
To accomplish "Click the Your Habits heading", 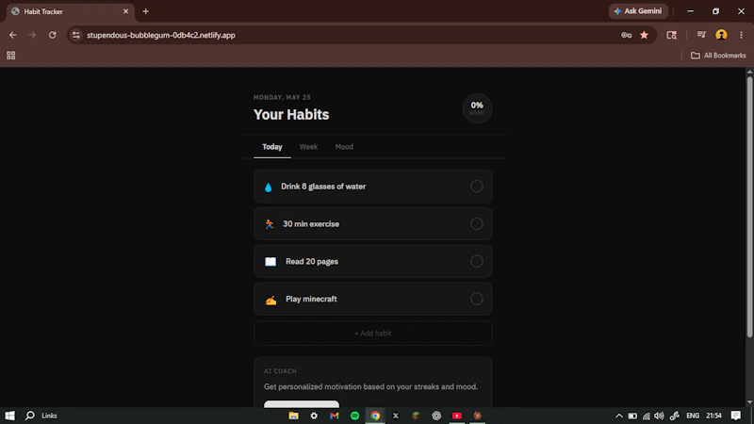I will (x=291, y=114).
